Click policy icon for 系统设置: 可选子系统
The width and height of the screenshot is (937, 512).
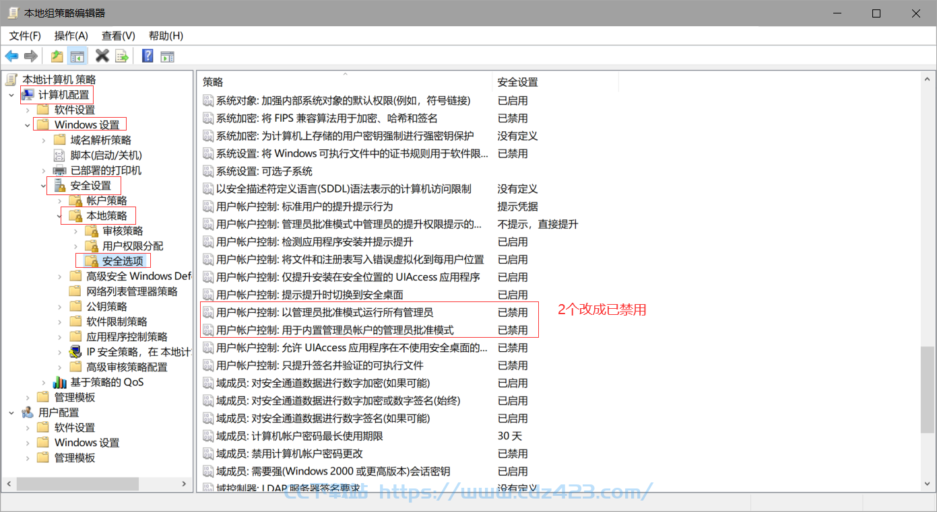coord(208,171)
